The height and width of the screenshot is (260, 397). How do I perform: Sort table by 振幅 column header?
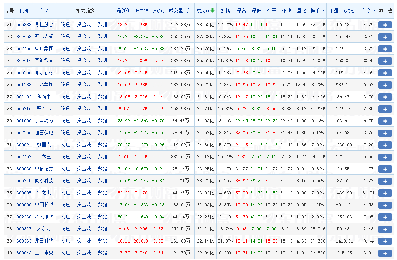(x=225, y=11)
